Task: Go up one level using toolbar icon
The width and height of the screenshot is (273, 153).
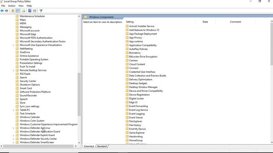Action: click(x=13, y=11)
